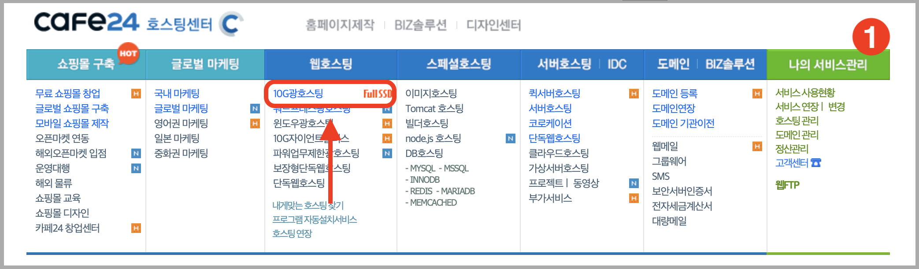Select 10G광호스팅 link

click(298, 94)
